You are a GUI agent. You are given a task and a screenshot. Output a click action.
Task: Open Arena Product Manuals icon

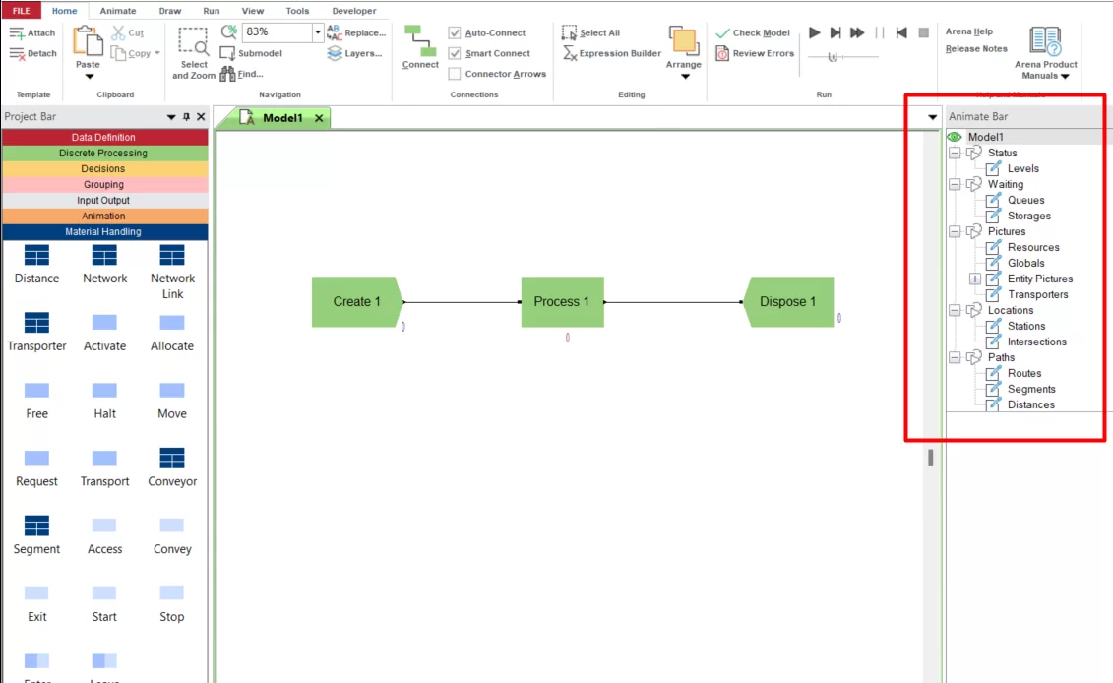click(x=1045, y=41)
